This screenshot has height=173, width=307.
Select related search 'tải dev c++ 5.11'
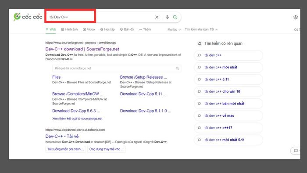pyautogui.click(x=228, y=79)
